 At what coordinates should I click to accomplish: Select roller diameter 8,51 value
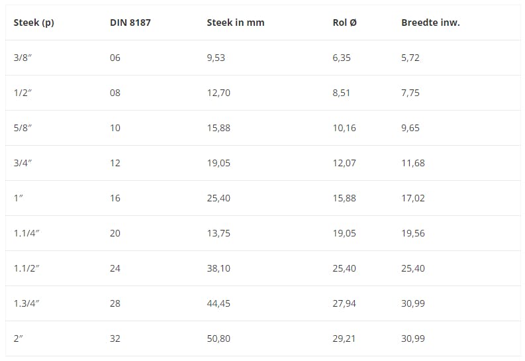point(342,93)
